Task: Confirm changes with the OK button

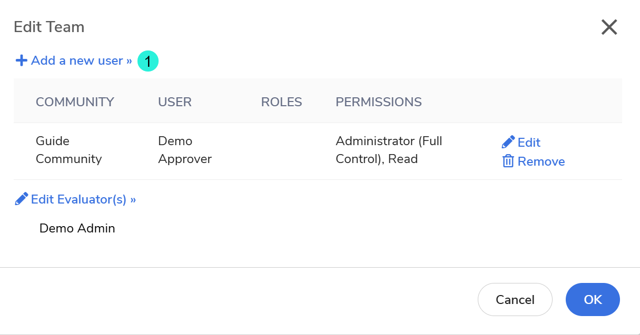Action: [x=593, y=300]
